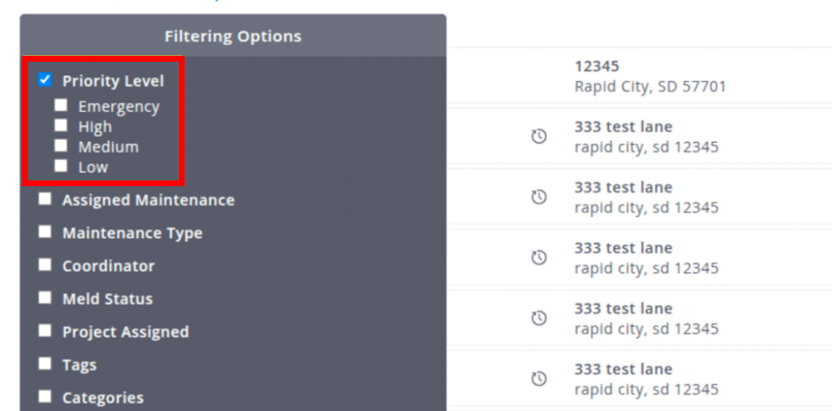This screenshot has width=832, height=411.
Task: Uncheck the Priority Level checkbox
Action: (x=45, y=80)
